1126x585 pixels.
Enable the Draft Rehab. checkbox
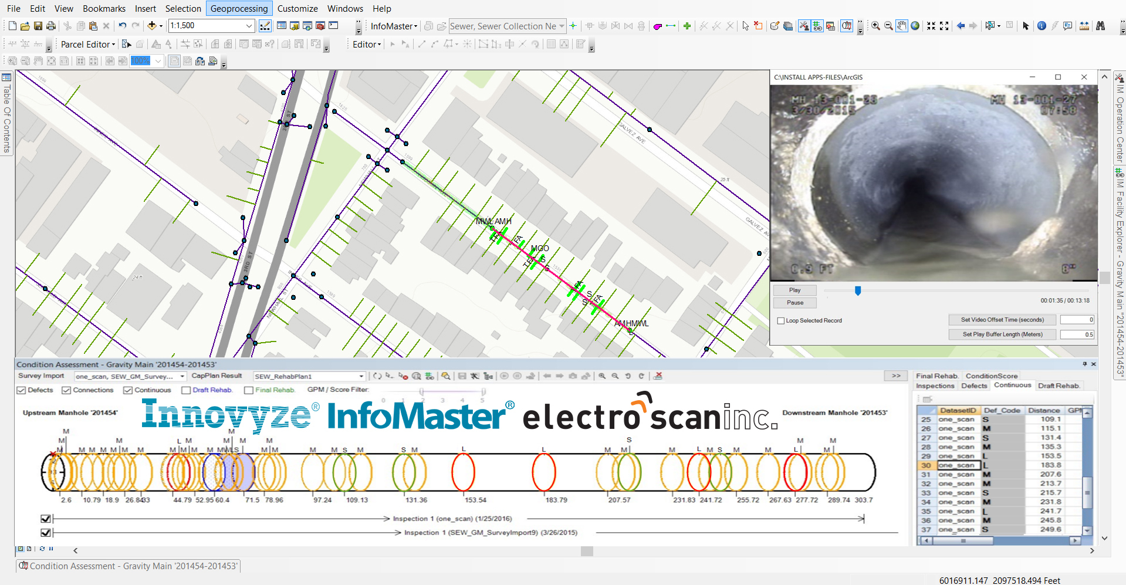186,390
